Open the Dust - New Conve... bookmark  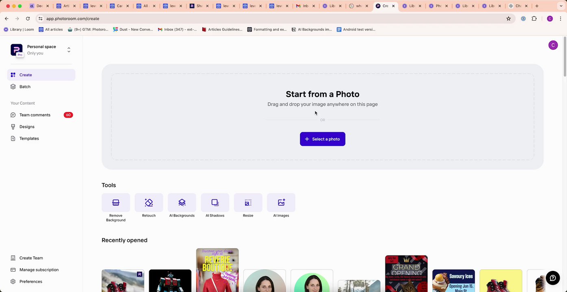coord(133,30)
